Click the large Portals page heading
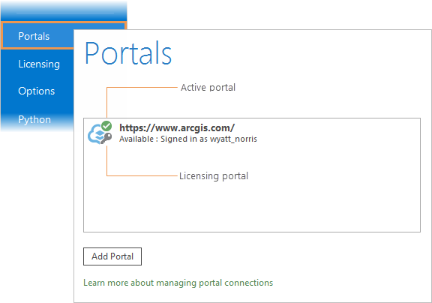This screenshot has height=303, width=432. click(x=128, y=53)
